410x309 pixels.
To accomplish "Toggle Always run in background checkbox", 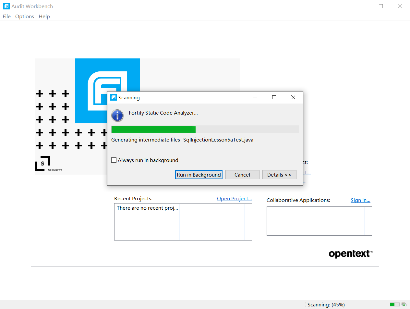I will [114, 160].
